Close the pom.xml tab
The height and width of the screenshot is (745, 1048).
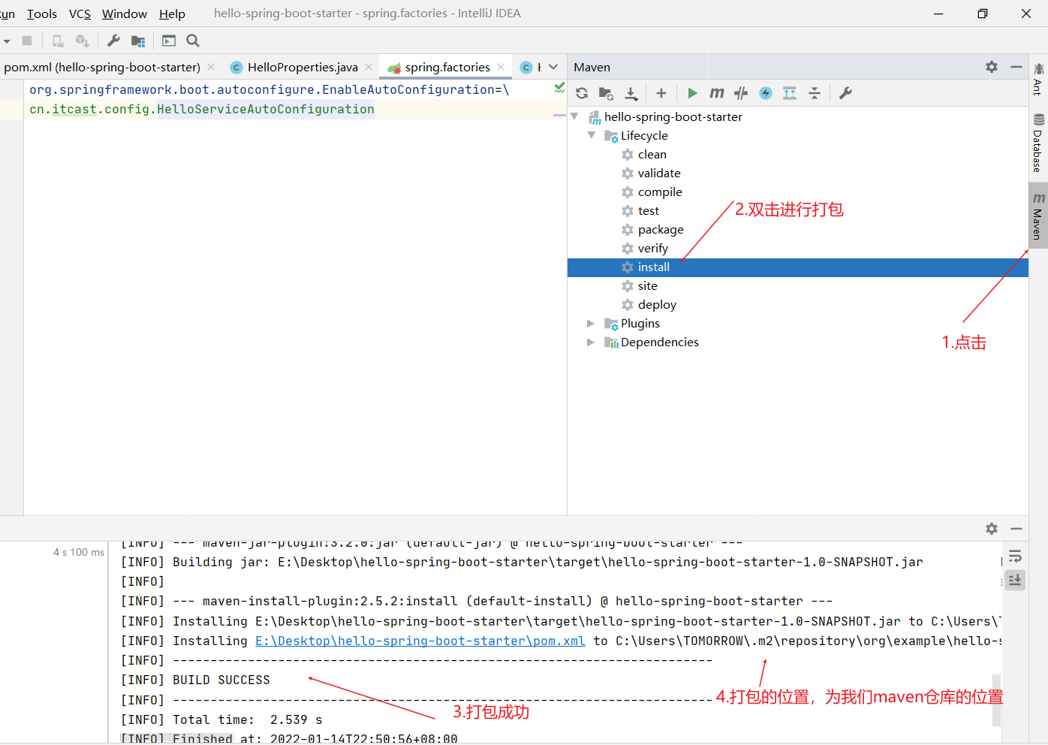click(211, 67)
